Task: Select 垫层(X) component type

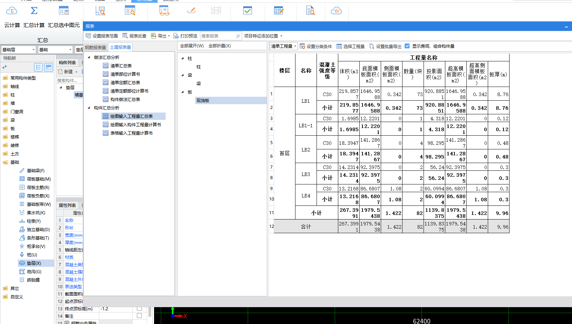Action: tap(35, 263)
